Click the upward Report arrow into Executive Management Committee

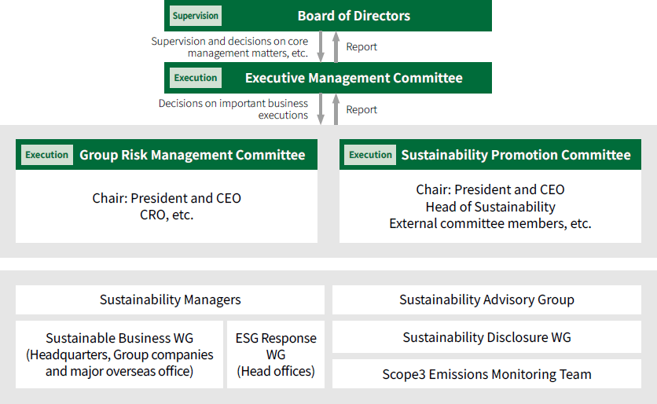coord(336,109)
